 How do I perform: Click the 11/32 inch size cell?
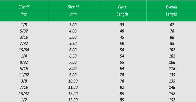24,75
